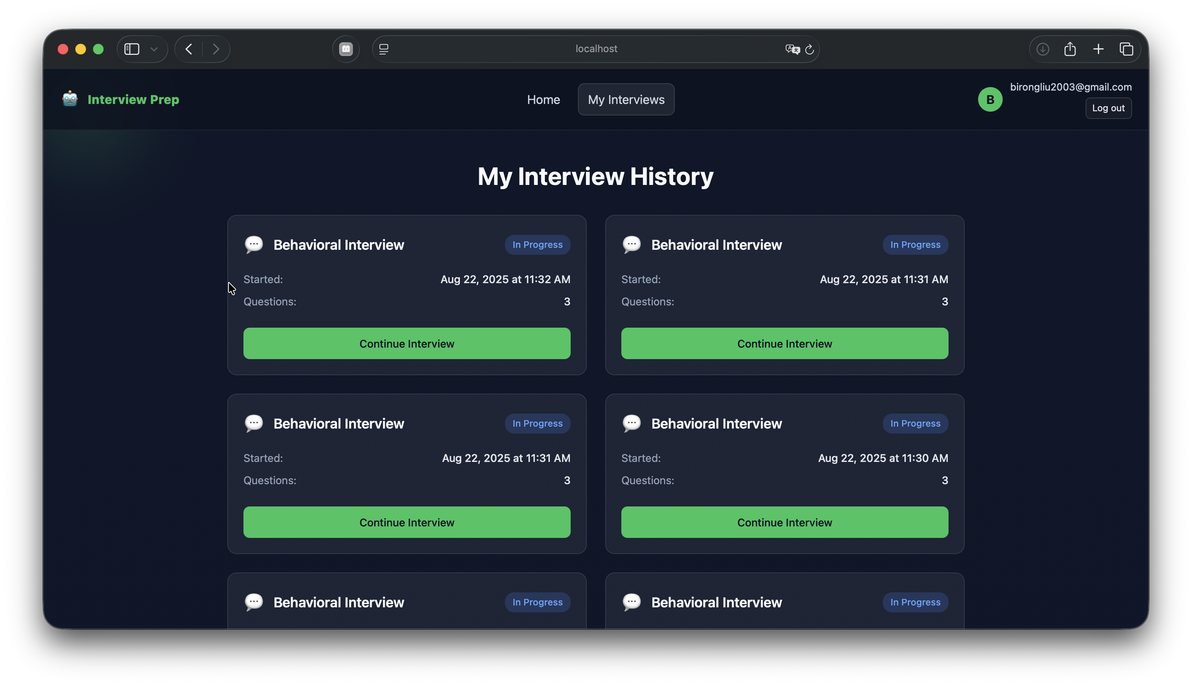Continue the 11:30 AM interview
This screenshot has height=686, width=1192.
coord(784,522)
